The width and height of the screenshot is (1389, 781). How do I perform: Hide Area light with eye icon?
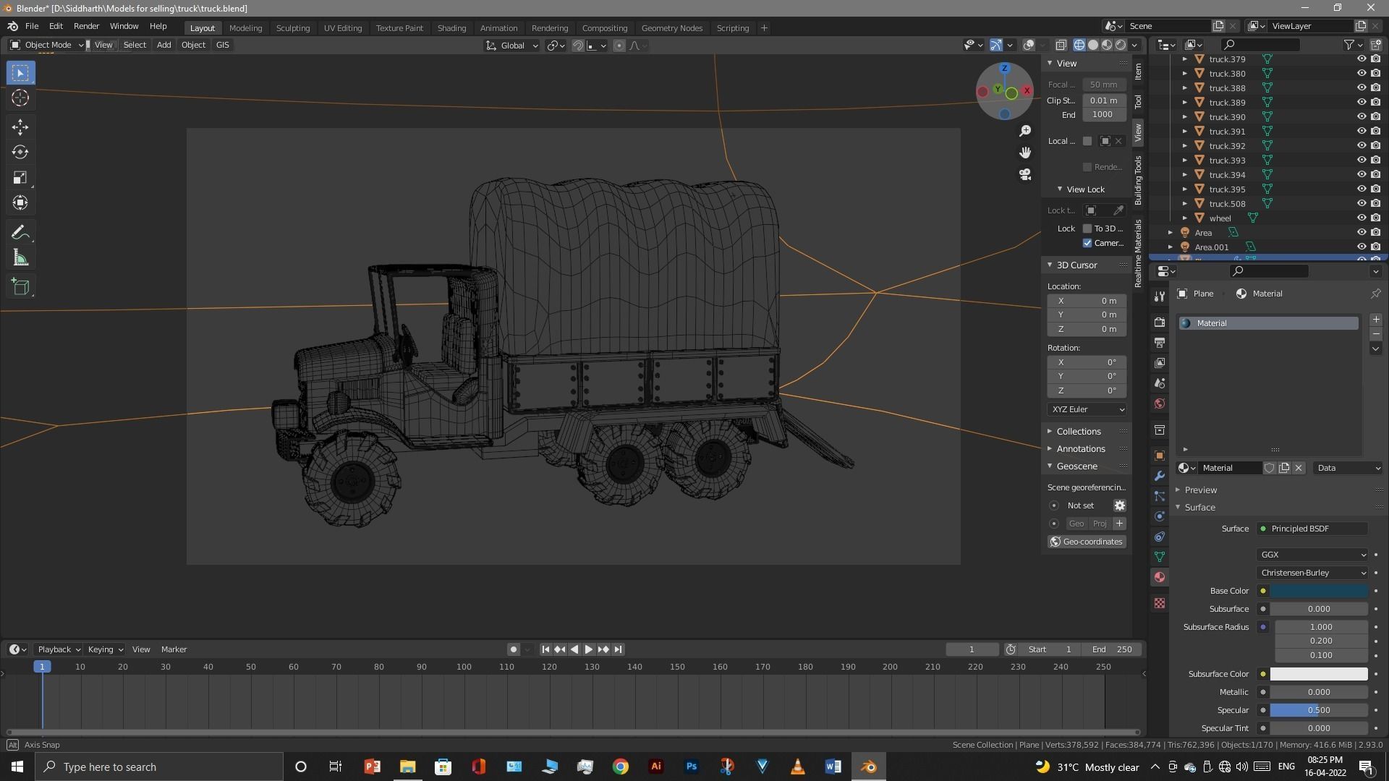(x=1361, y=233)
